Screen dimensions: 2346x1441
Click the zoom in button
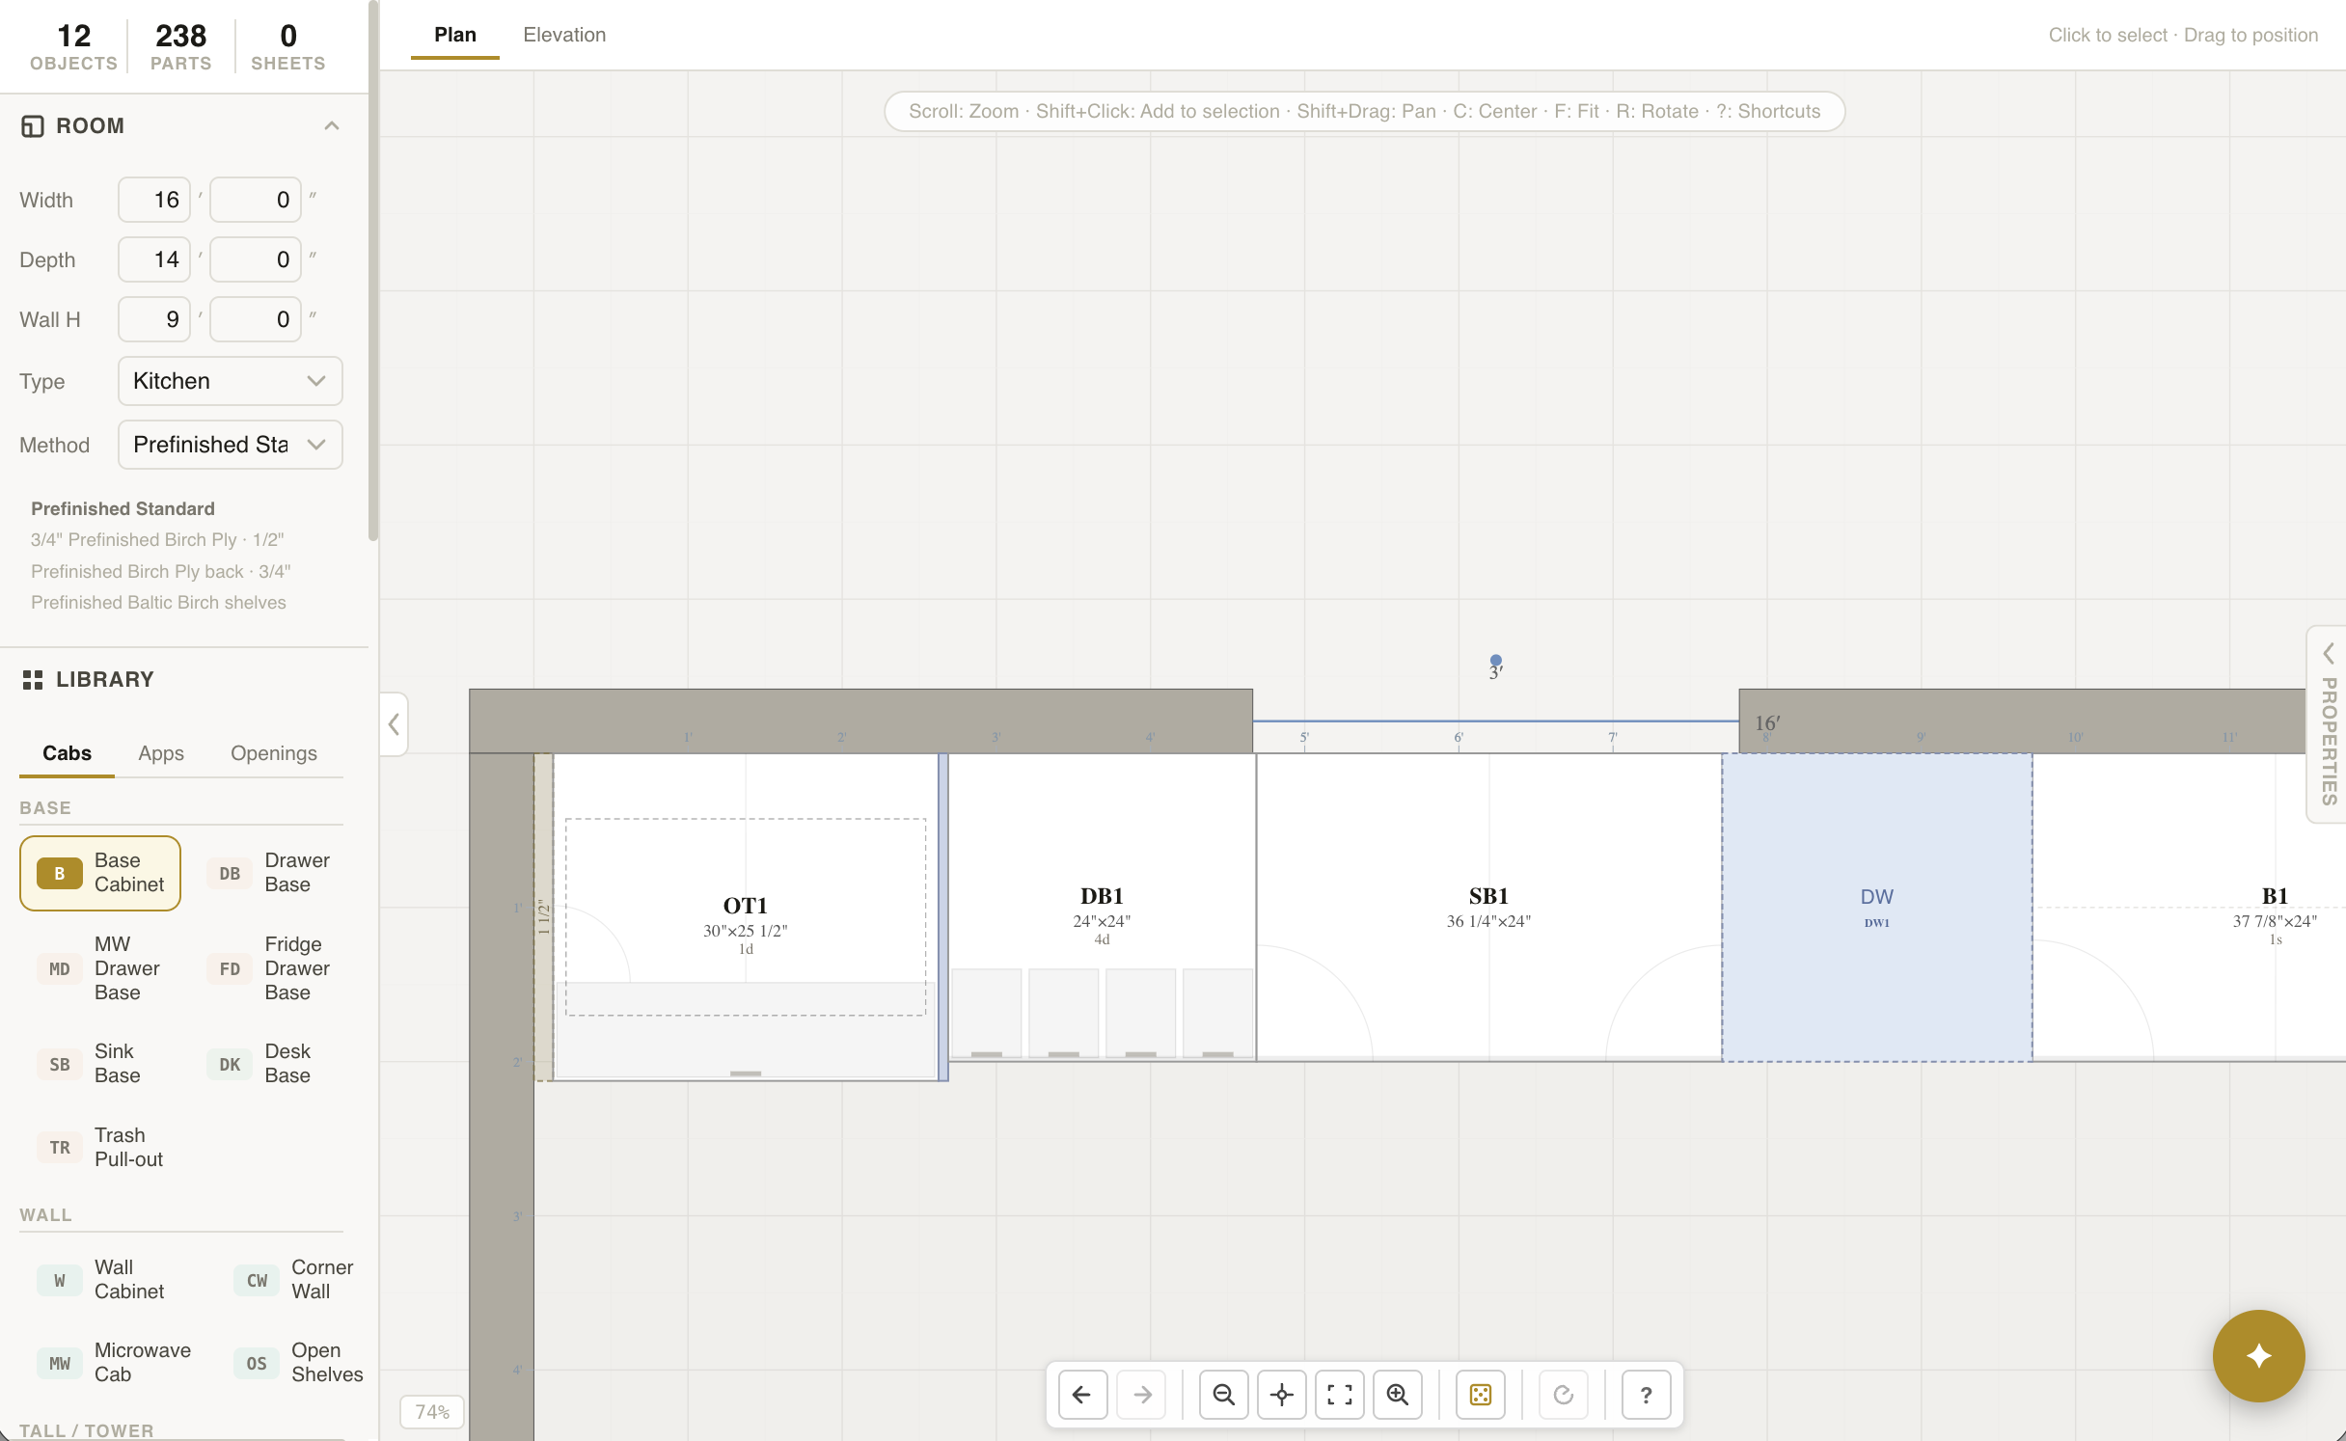(x=1398, y=1394)
